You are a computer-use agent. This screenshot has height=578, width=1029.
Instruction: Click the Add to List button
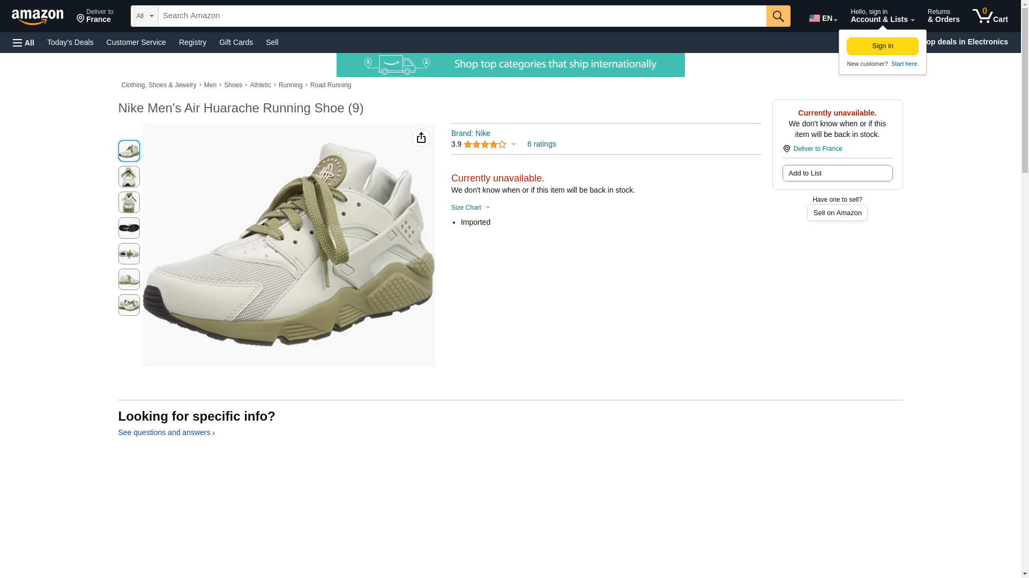pyautogui.click(x=837, y=173)
